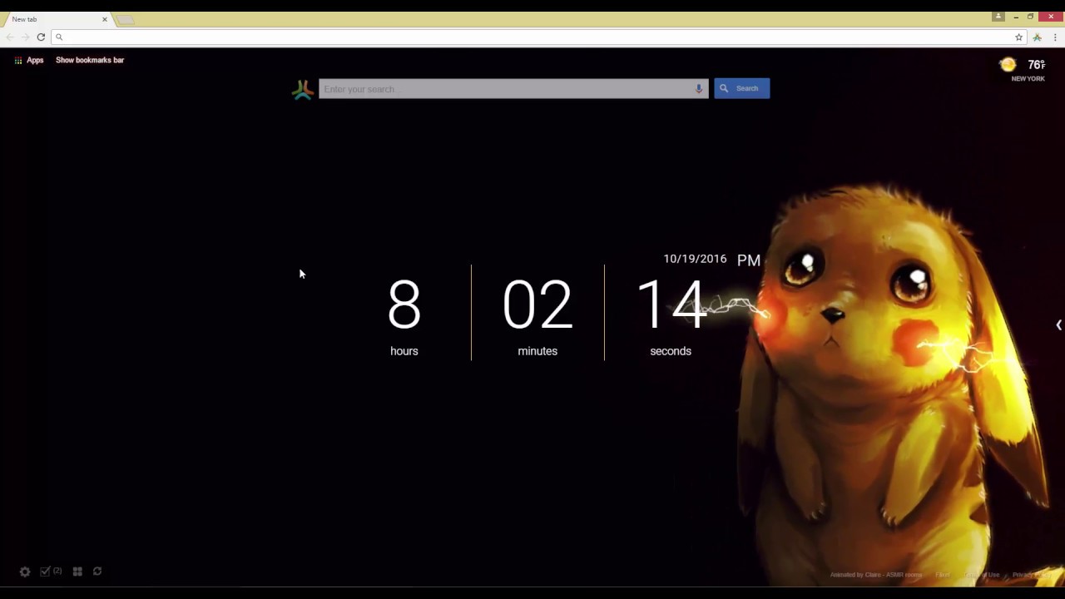Screen dimensions: 1065x599
Task: Click the refresh background icon at bottom
Action: pyautogui.click(x=97, y=572)
